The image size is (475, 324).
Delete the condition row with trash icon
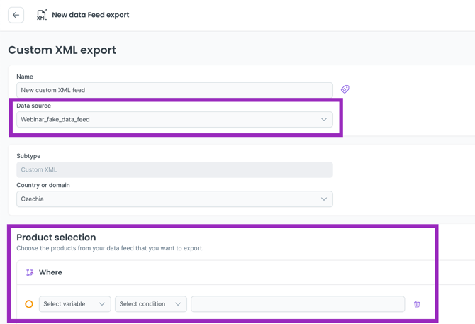417,304
